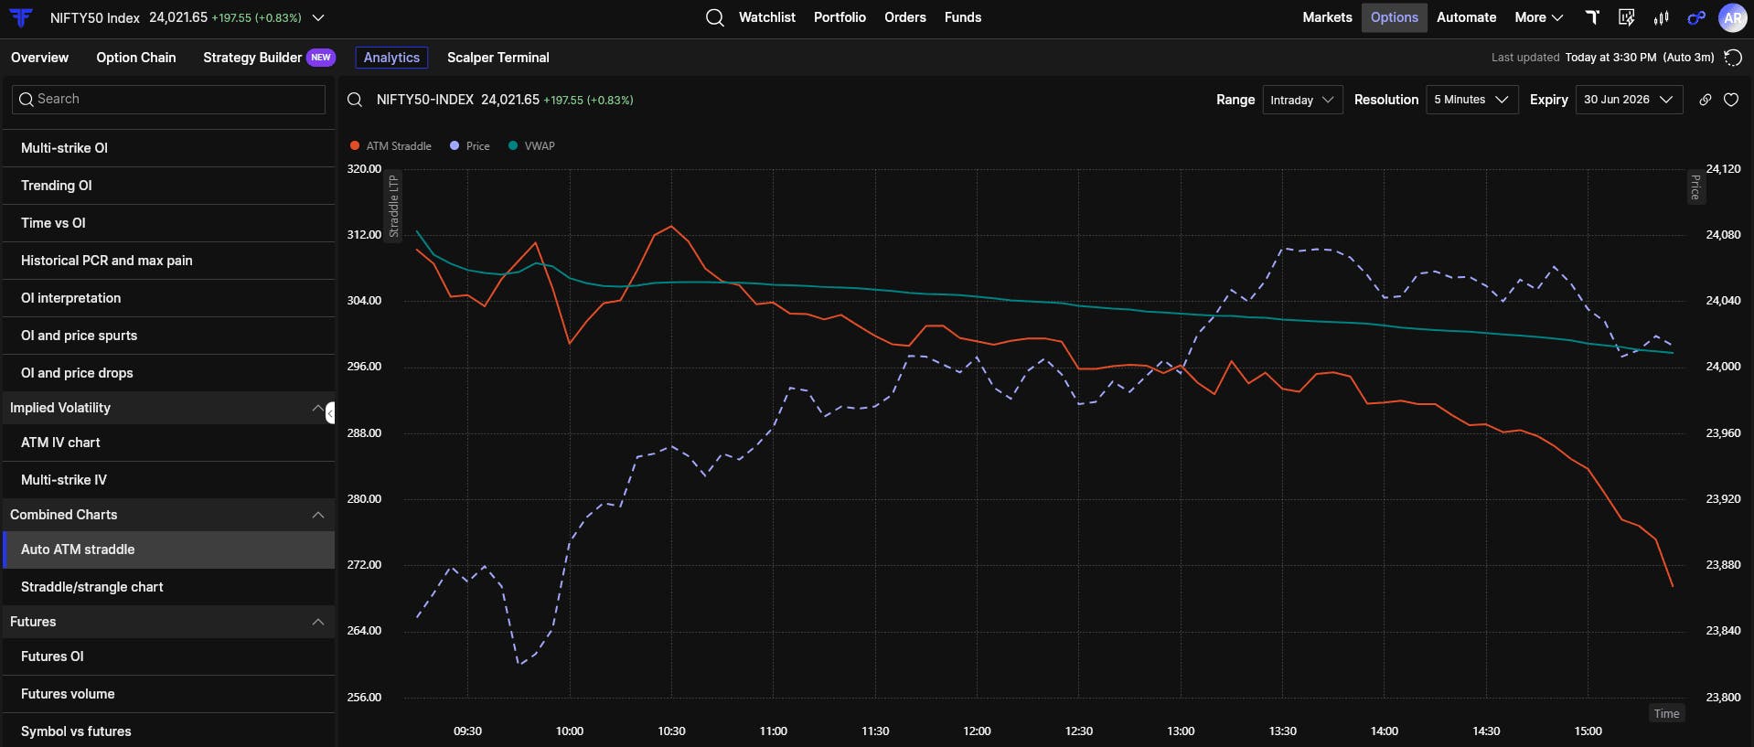Switch to the Option Chain tab
Image resolution: width=1754 pixels, height=747 pixels.
pos(136,58)
